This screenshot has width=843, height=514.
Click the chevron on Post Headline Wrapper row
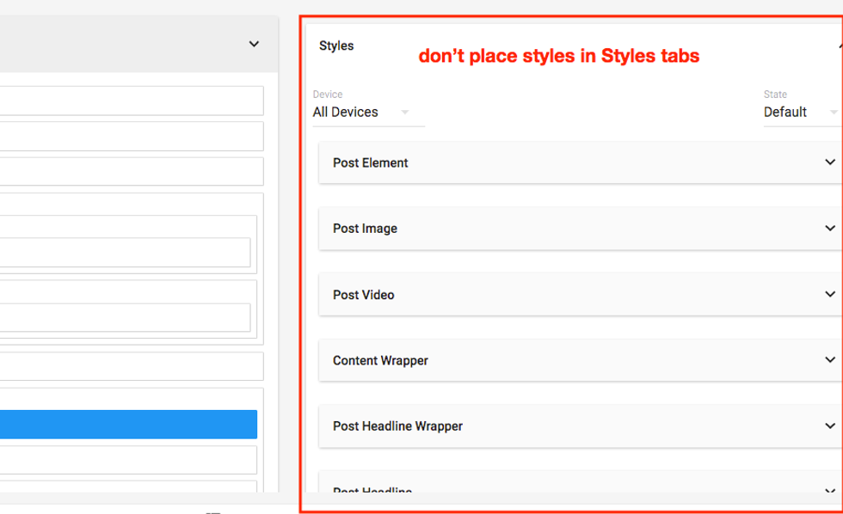(829, 425)
